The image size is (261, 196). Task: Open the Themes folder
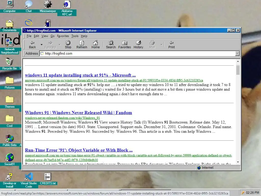coord(9,102)
